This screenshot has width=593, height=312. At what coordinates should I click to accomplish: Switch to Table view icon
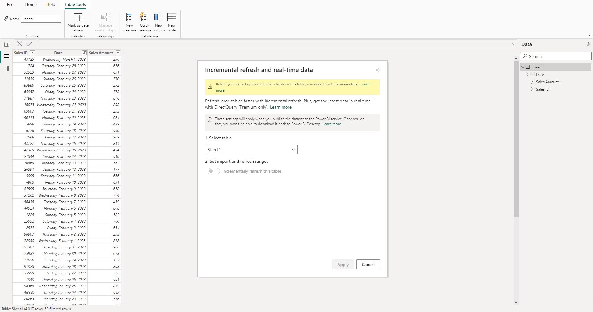coord(6,57)
